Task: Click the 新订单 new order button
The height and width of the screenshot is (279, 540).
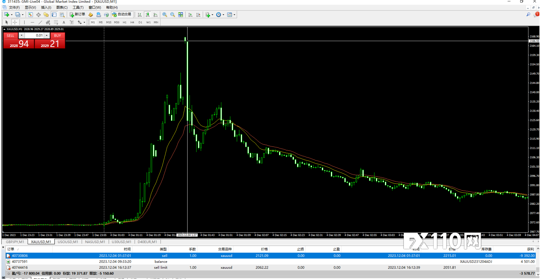Action: pyautogui.click(x=77, y=15)
